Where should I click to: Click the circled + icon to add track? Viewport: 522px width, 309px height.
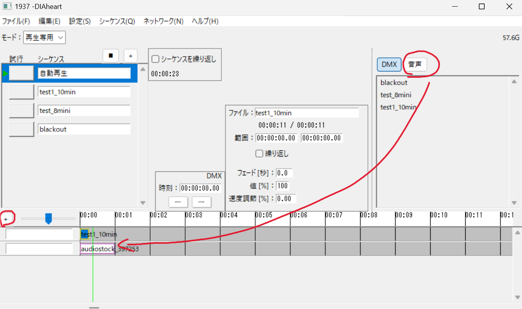6,219
